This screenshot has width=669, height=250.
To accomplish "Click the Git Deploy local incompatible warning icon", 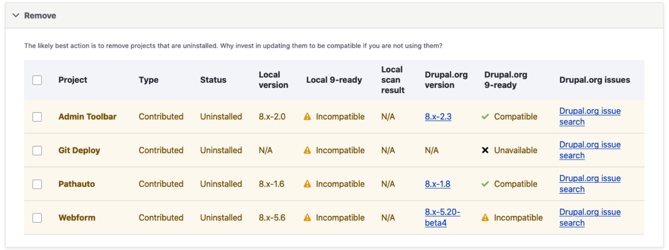I will click(x=307, y=150).
